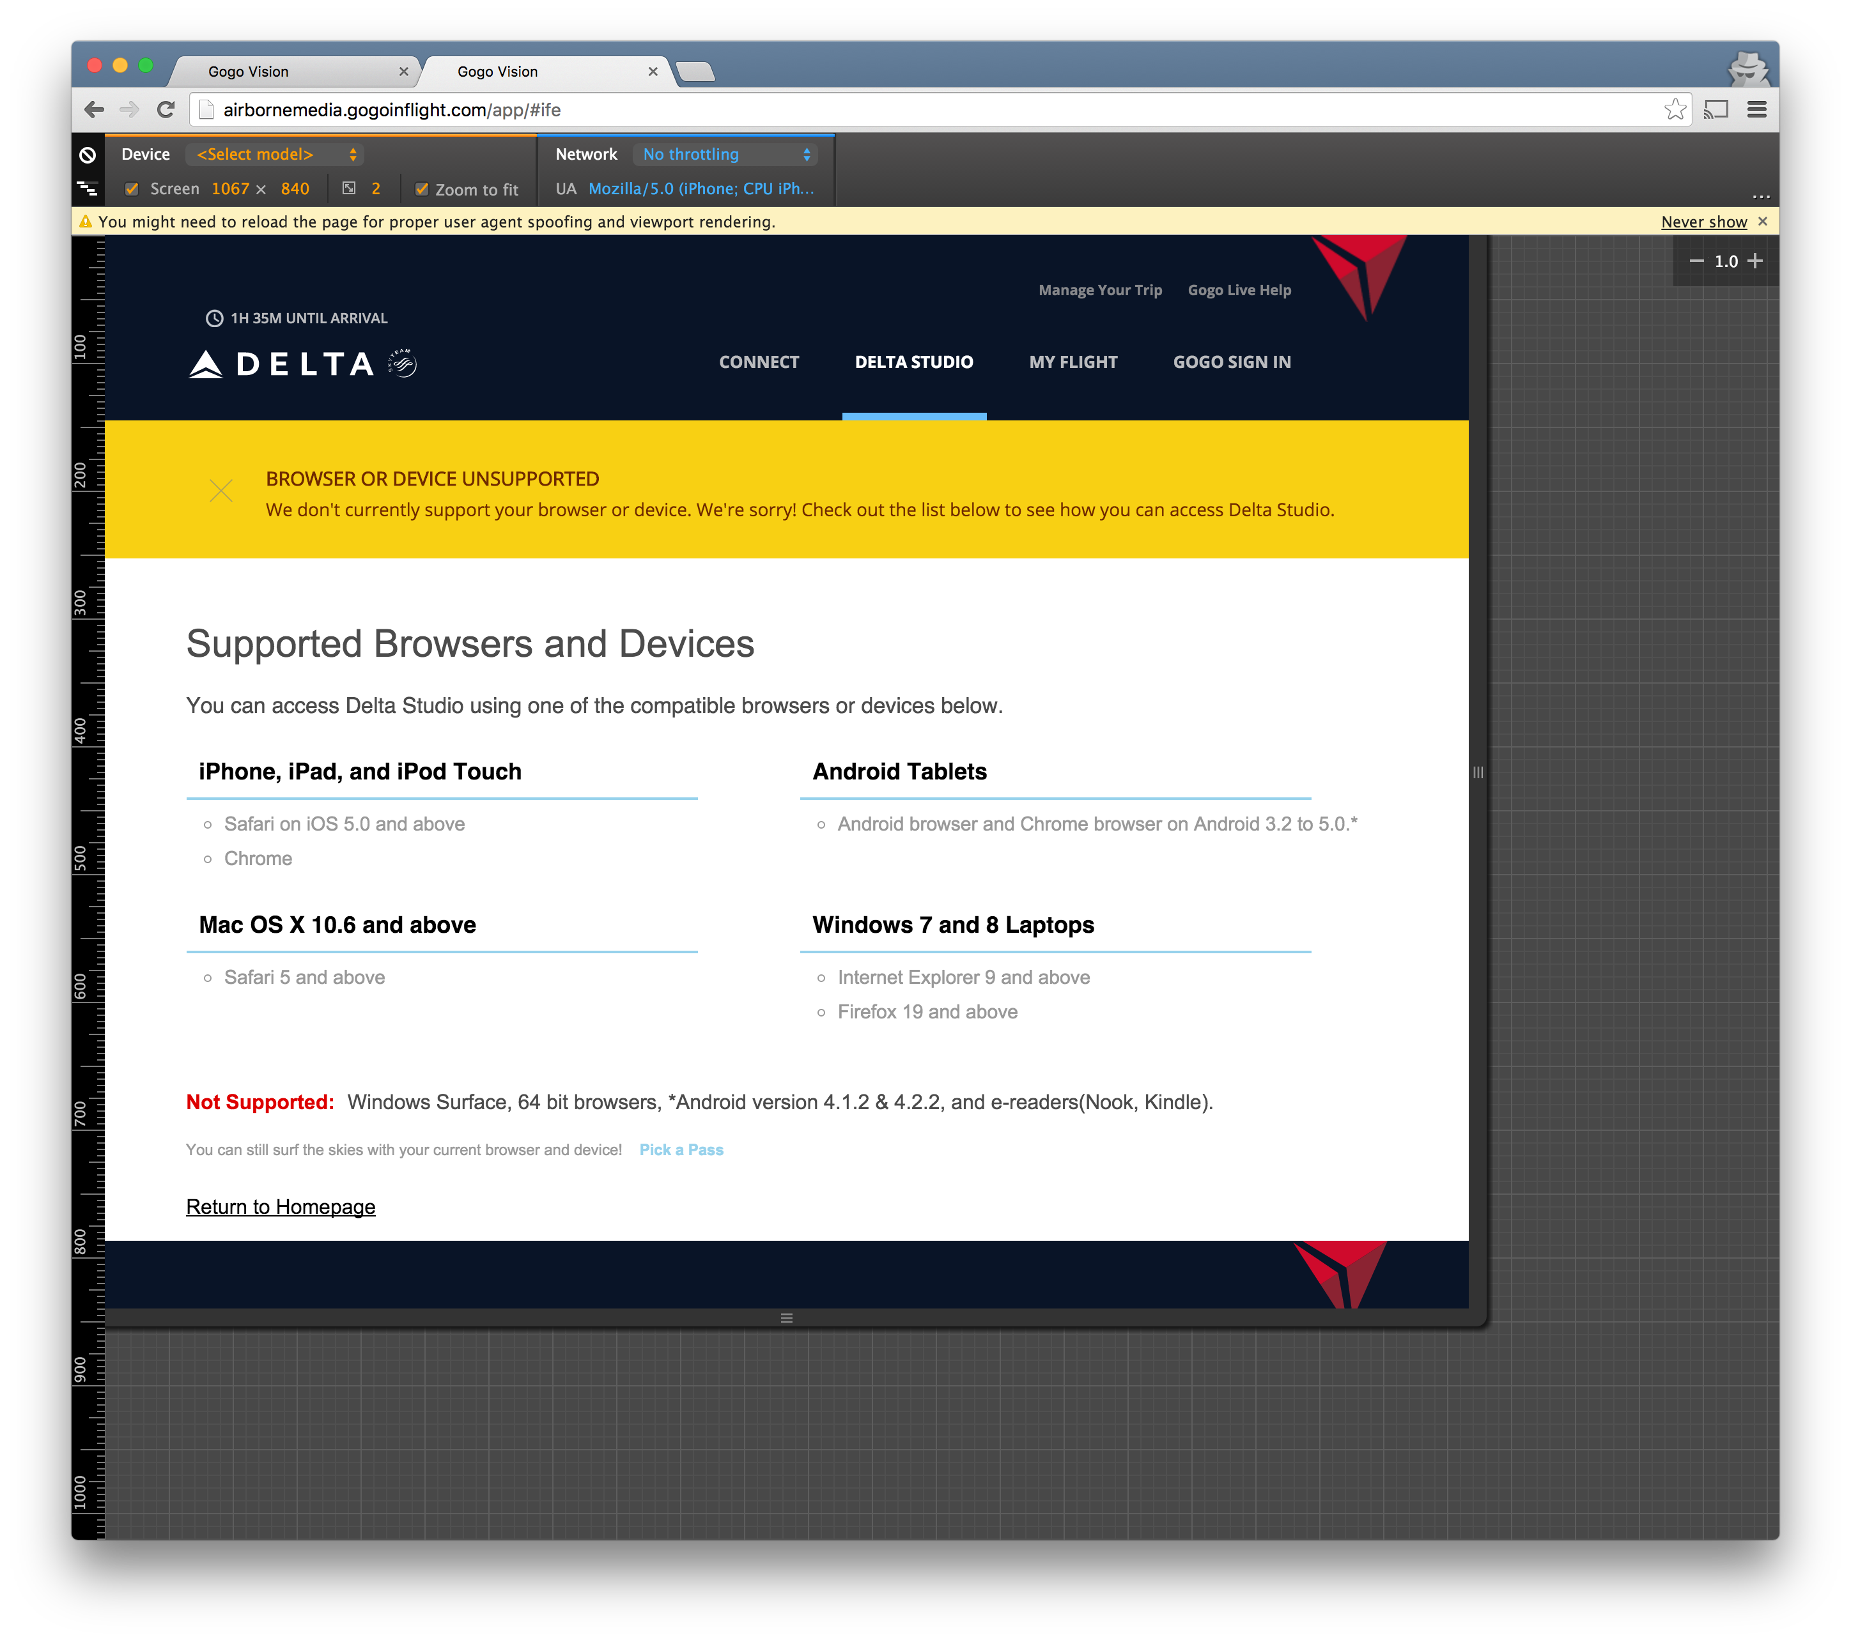Uncheck the Zoom to fit checkbox

click(421, 188)
